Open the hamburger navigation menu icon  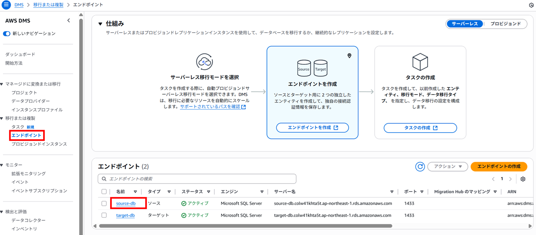[6, 5]
